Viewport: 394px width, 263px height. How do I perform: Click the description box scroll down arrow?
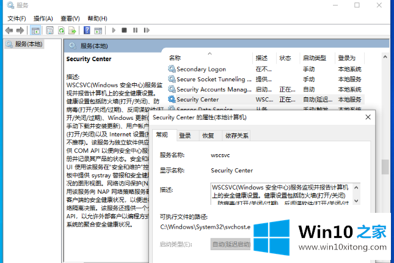(356, 201)
